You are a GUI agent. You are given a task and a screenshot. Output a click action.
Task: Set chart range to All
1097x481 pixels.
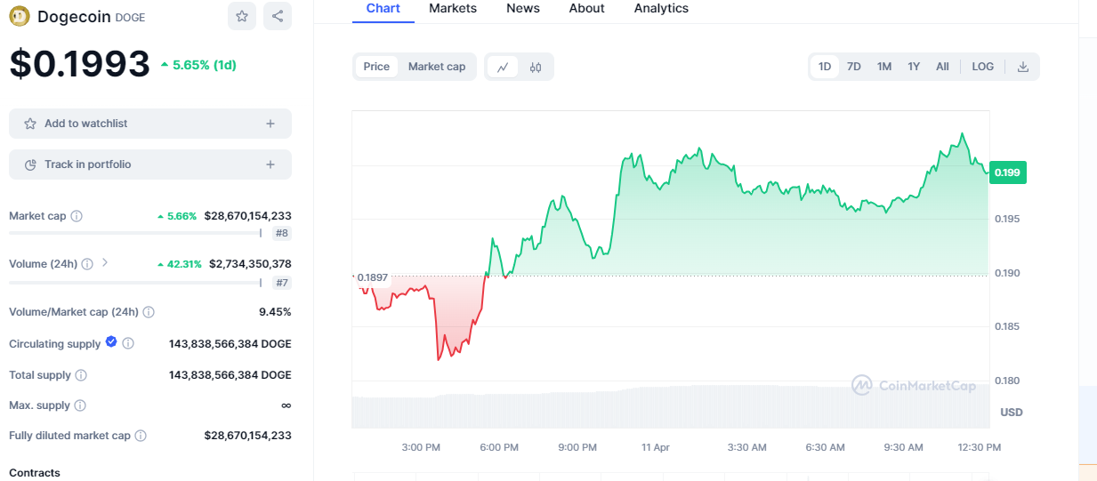(x=942, y=67)
